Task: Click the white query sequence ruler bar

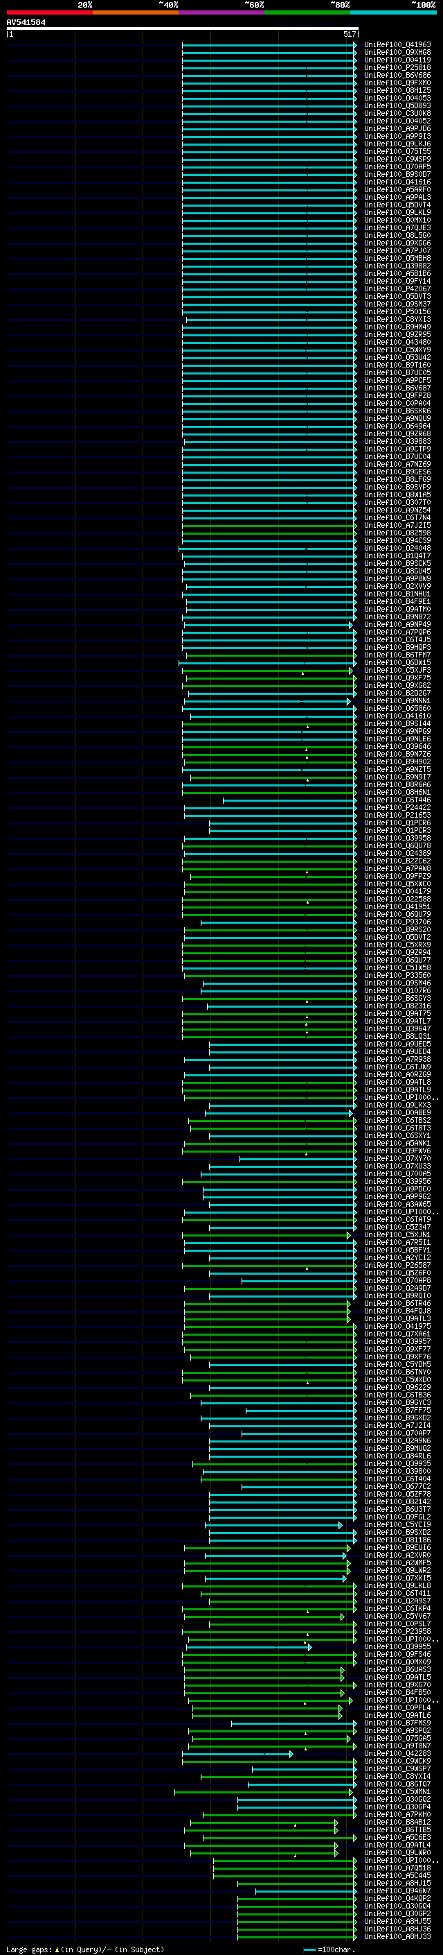Action: pos(183,28)
